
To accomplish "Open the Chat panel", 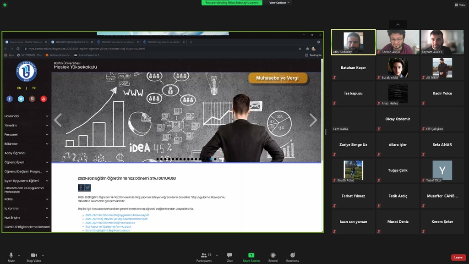I will click(229, 256).
